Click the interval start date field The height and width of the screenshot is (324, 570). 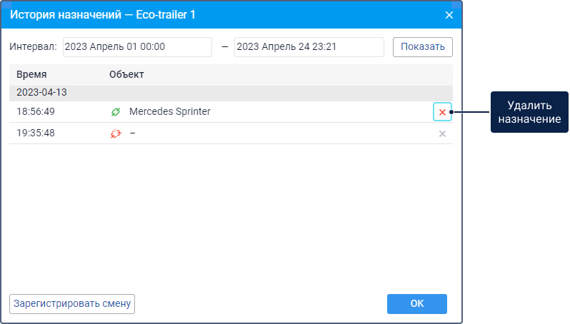point(137,47)
